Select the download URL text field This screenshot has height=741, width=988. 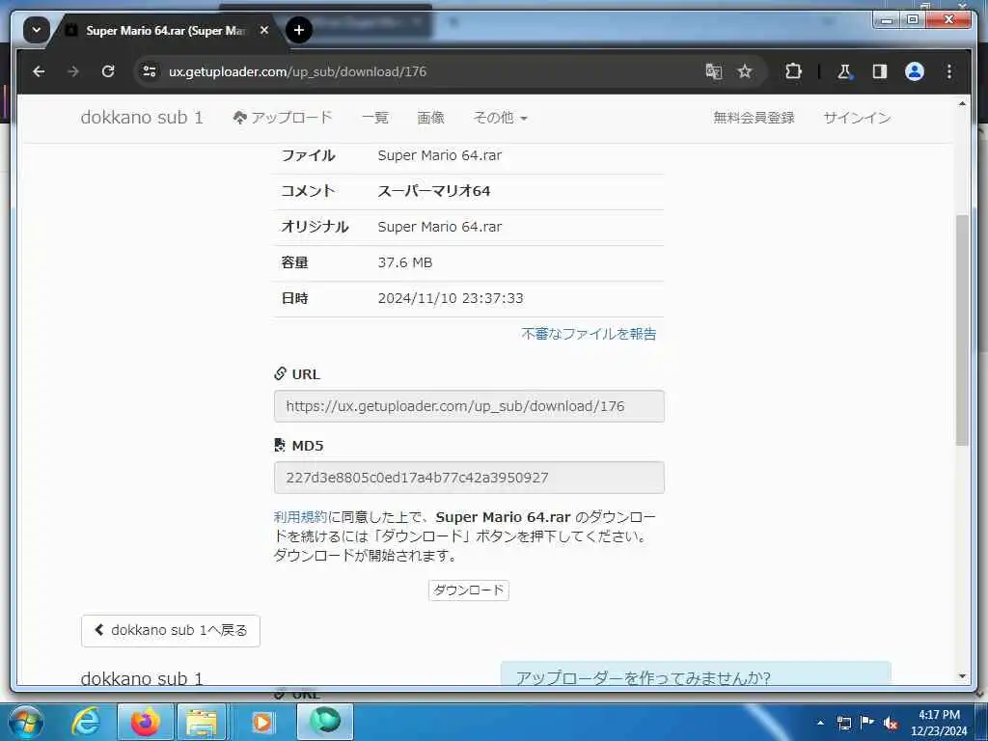tap(469, 406)
